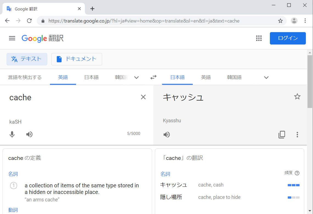The width and height of the screenshot is (313, 214).
Task: Click the scrollbar down arrow
Action: tap(310, 211)
